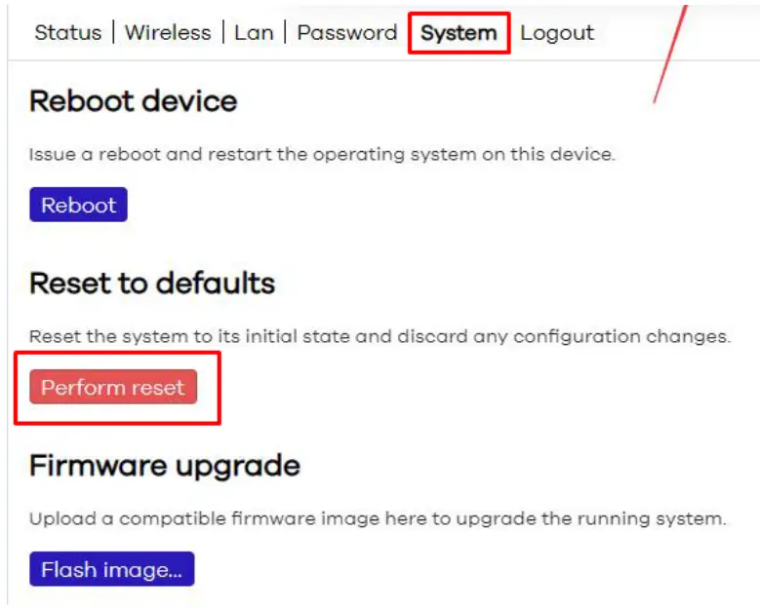The image size is (760, 608).
Task: Click the separator between Status and Wireless
Action: 115,33
